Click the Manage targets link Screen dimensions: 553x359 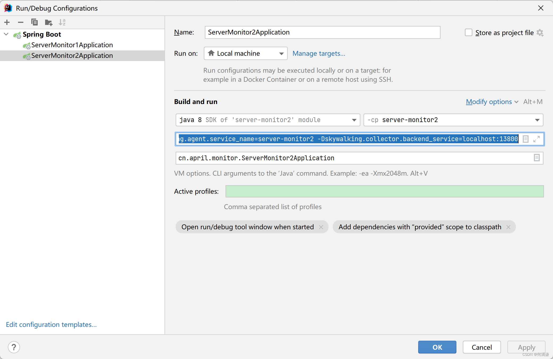319,54
